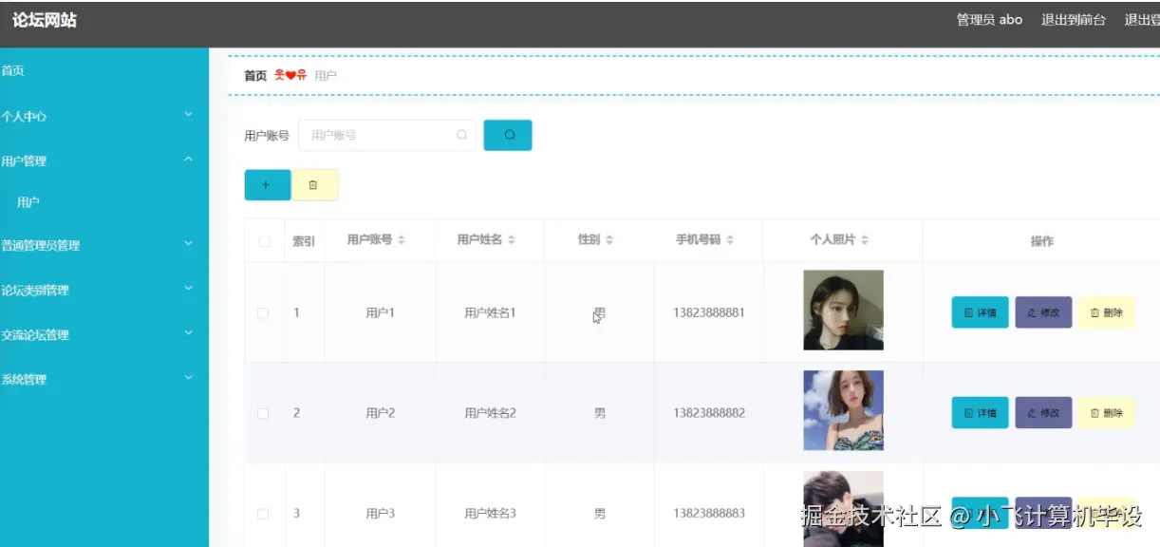The width and height of the screenshot is (1160, 547).
Task: Open 详情 for 用户1 row
Action: (x=980, y=312)
